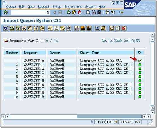Open the Environment menu
The width and height of the screenshot is (157, 128).
(x=73, y=7)
